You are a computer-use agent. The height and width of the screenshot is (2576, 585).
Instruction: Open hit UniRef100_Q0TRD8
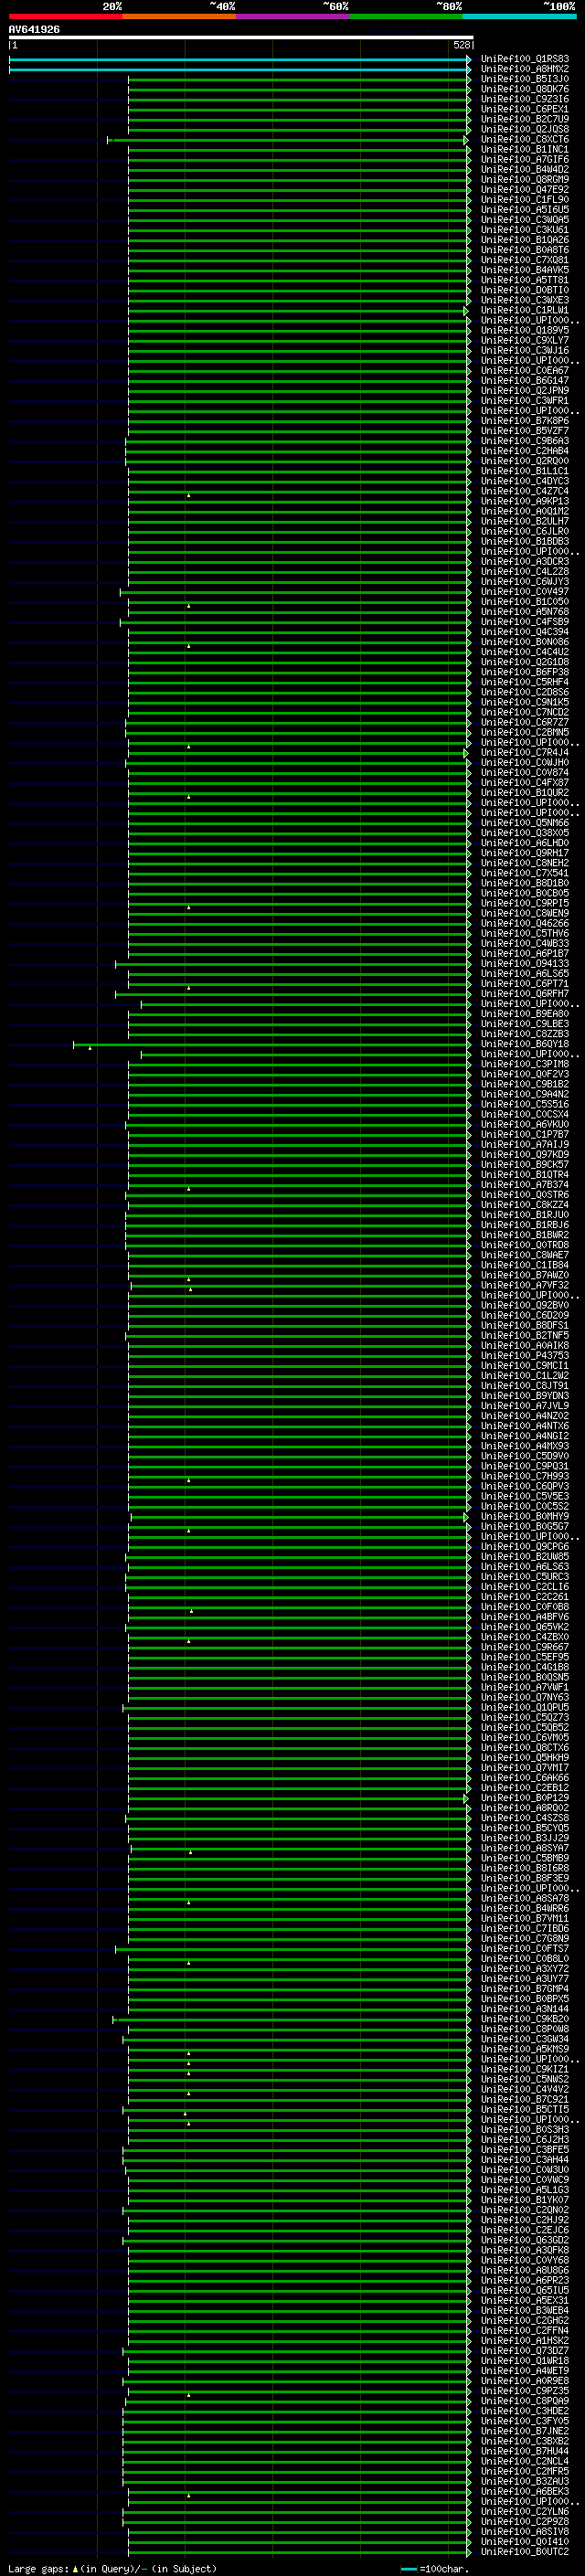point(525,1244)
